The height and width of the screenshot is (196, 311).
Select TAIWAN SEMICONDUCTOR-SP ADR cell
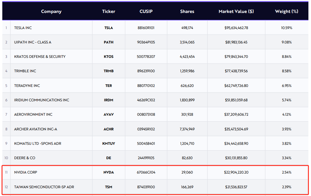[x=44, y=187]
